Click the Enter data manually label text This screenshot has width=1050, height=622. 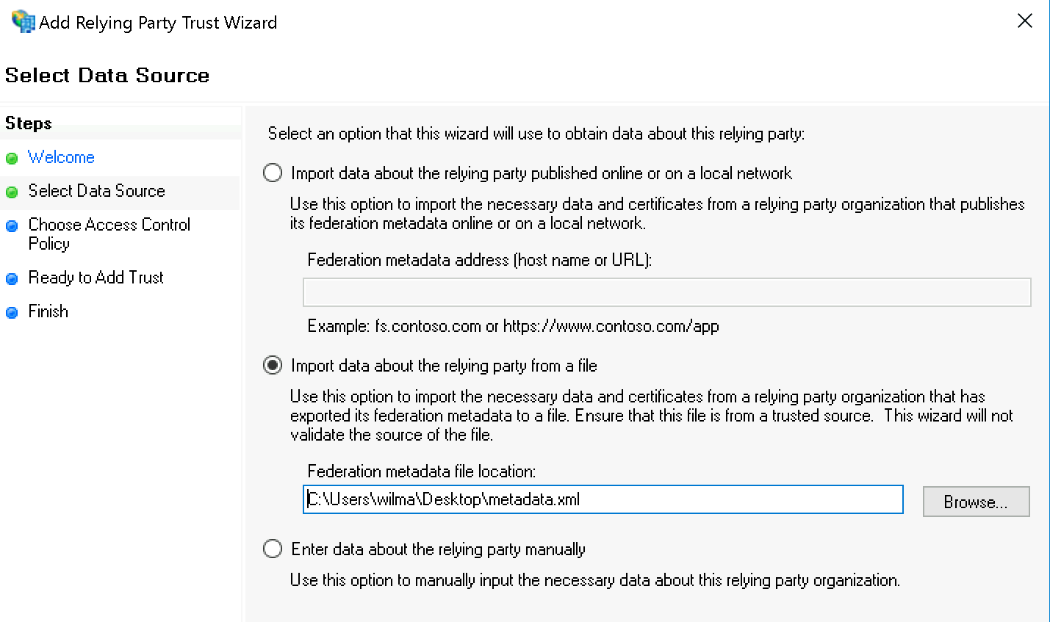point(438,549)
